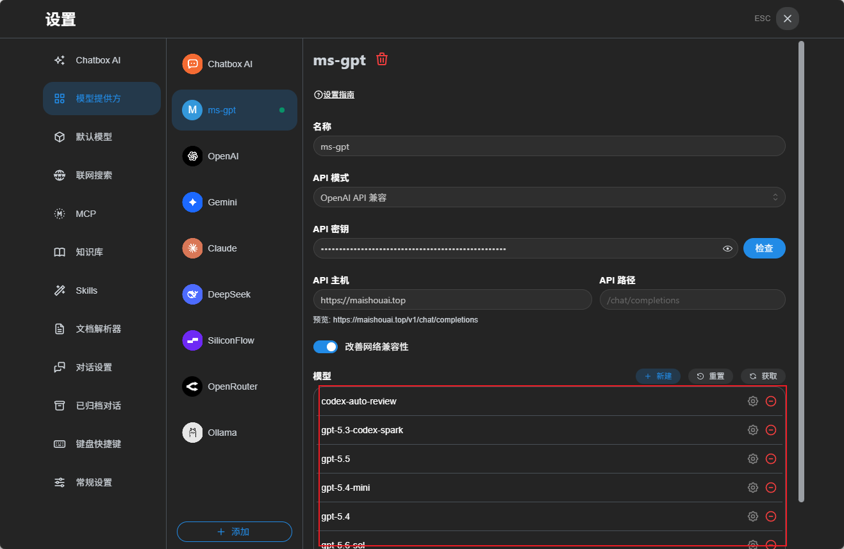Viewport: 844px width, 549px height.
Task: Click the 重置 models button
Action: point(711,376)
